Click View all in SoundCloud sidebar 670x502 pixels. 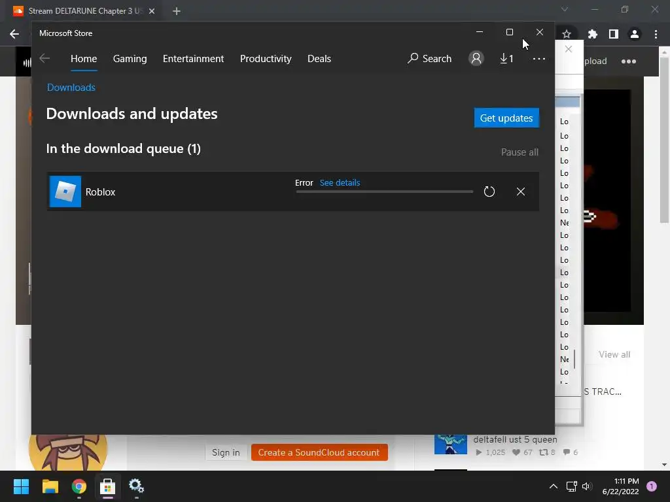coord(614,354)
